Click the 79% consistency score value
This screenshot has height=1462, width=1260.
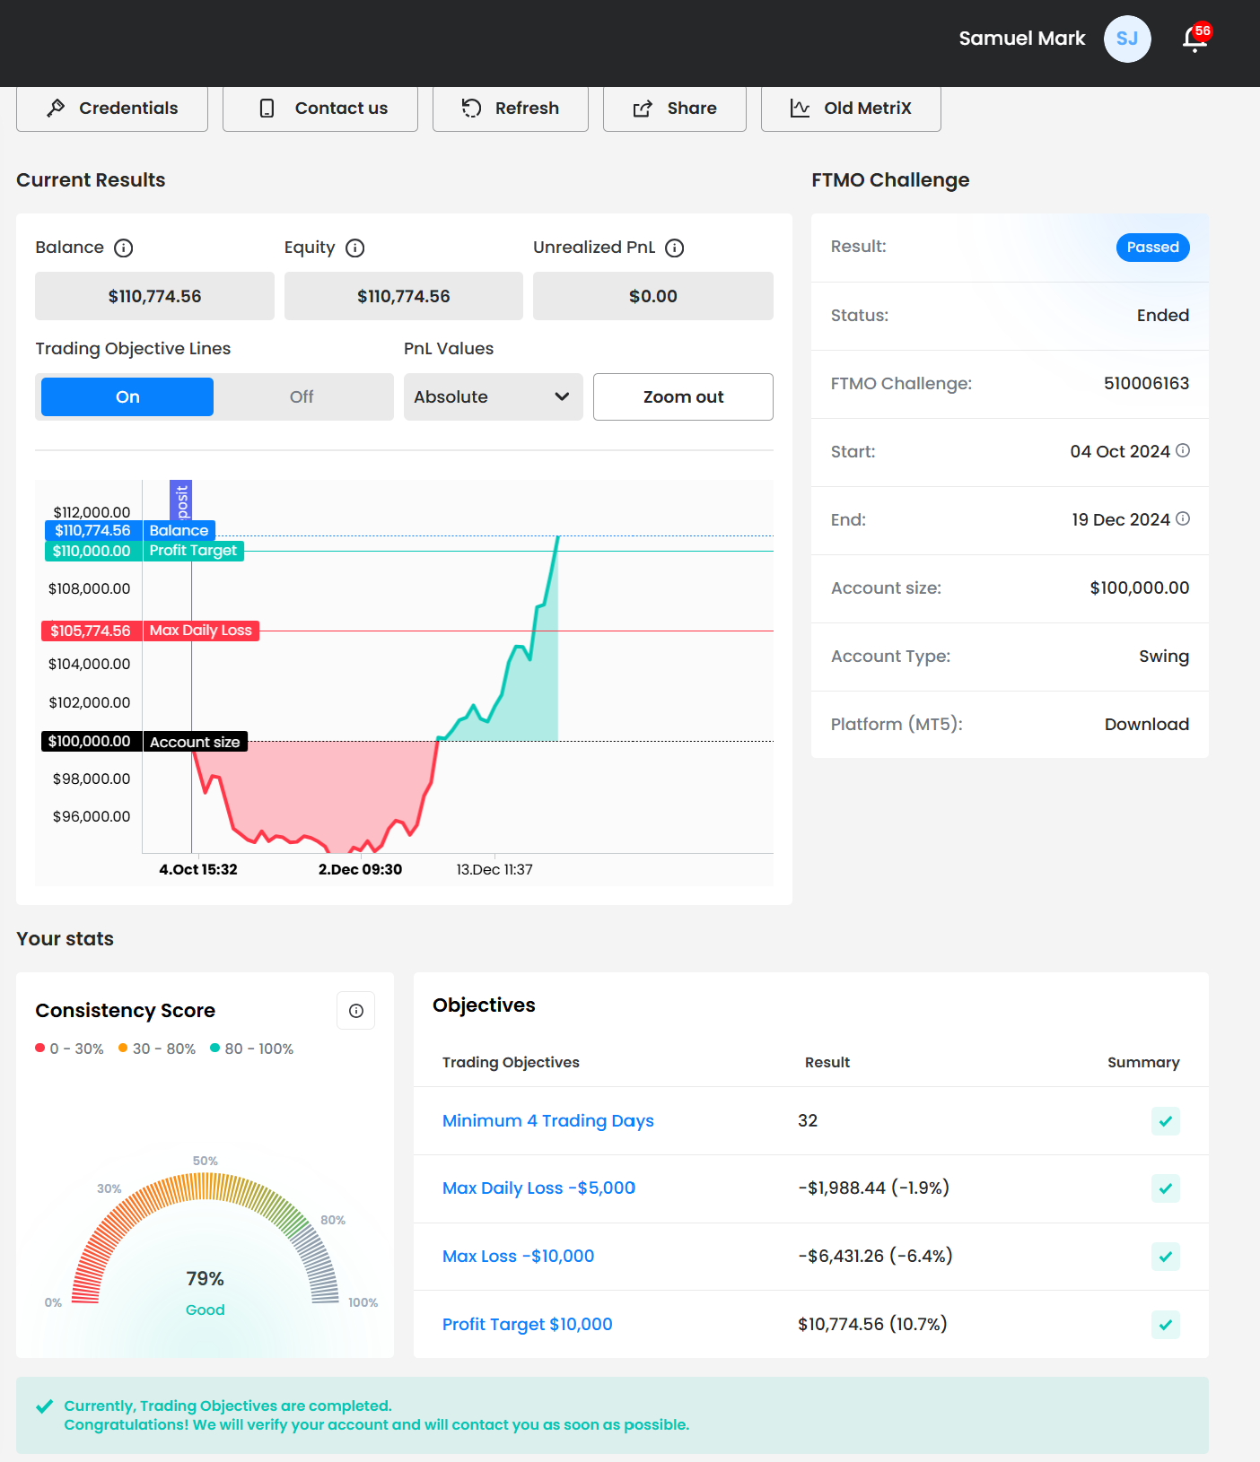[205, 1279]
